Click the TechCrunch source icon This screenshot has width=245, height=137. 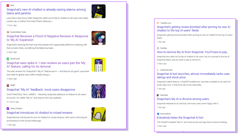(x=8, y=59)
